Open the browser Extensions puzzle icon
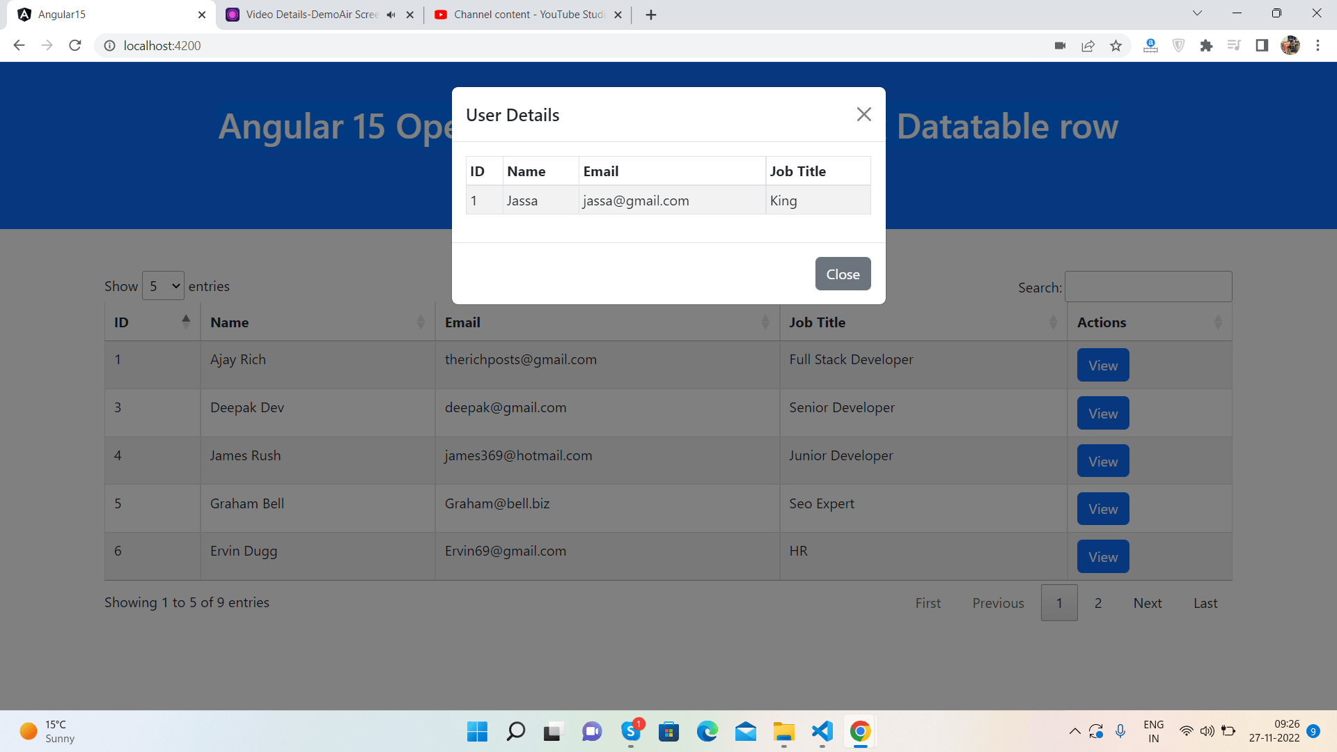The image size is (1337, 752). tap(1207, 45)
